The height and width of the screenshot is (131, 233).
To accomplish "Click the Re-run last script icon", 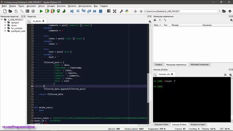I will 58,11.
